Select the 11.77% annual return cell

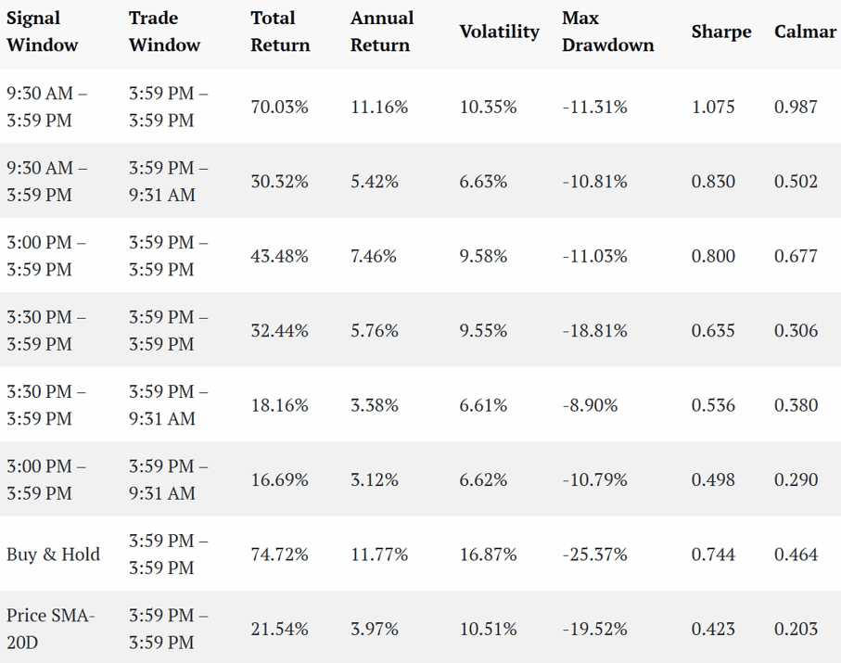(379, 555)
